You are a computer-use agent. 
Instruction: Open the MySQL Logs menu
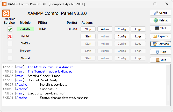coord(138,36)
